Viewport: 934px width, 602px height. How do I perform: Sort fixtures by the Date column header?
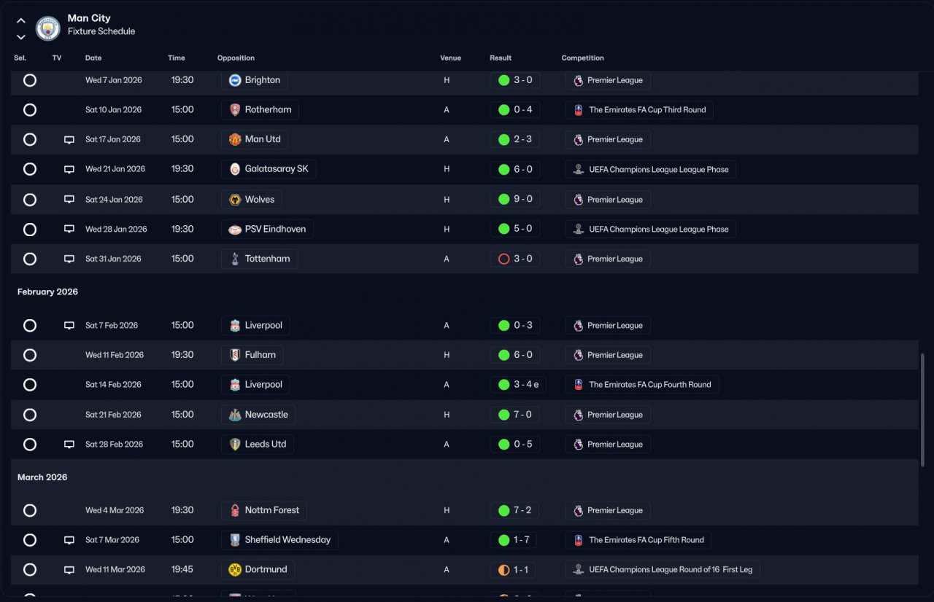[x=93, y=58]
